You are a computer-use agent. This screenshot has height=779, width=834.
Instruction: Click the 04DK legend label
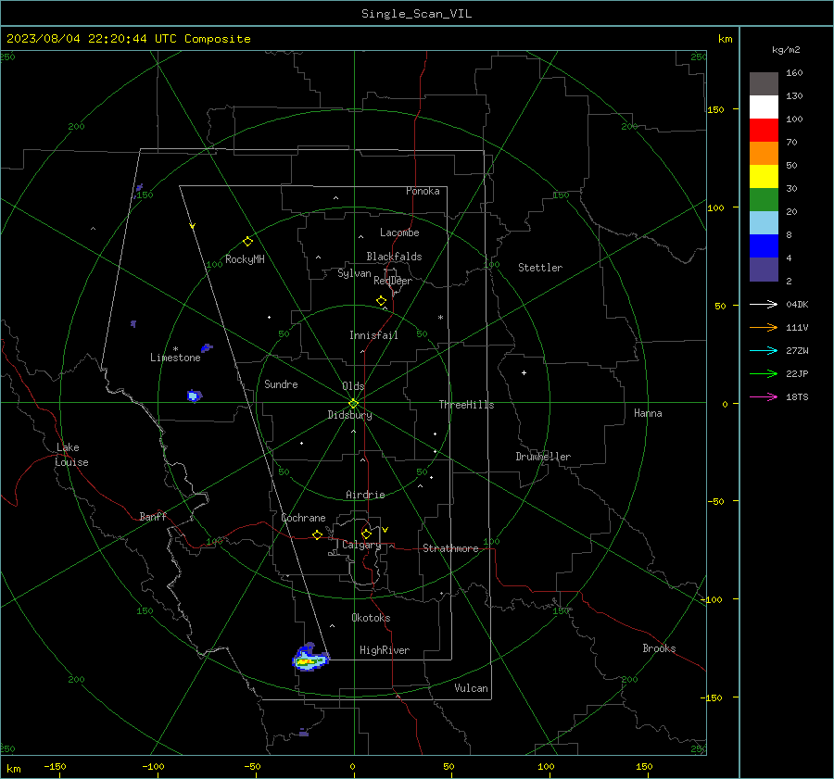click(x=797, y=304)
